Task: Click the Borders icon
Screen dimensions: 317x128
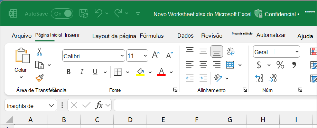Action: pos(118,72)
